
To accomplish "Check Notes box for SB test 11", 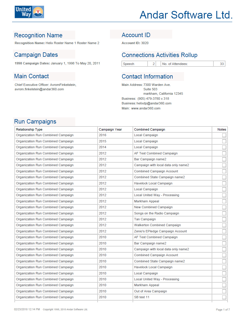I will pyautogui.click(x=224, y=297).
